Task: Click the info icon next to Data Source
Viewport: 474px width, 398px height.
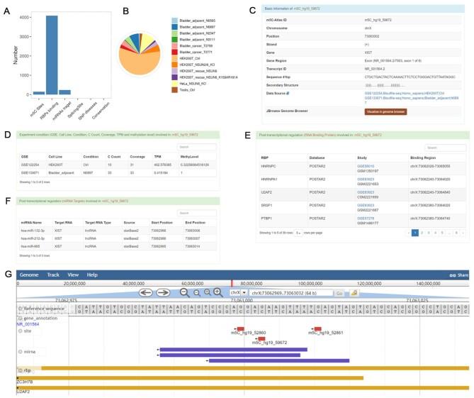Action: pos(286,93)
